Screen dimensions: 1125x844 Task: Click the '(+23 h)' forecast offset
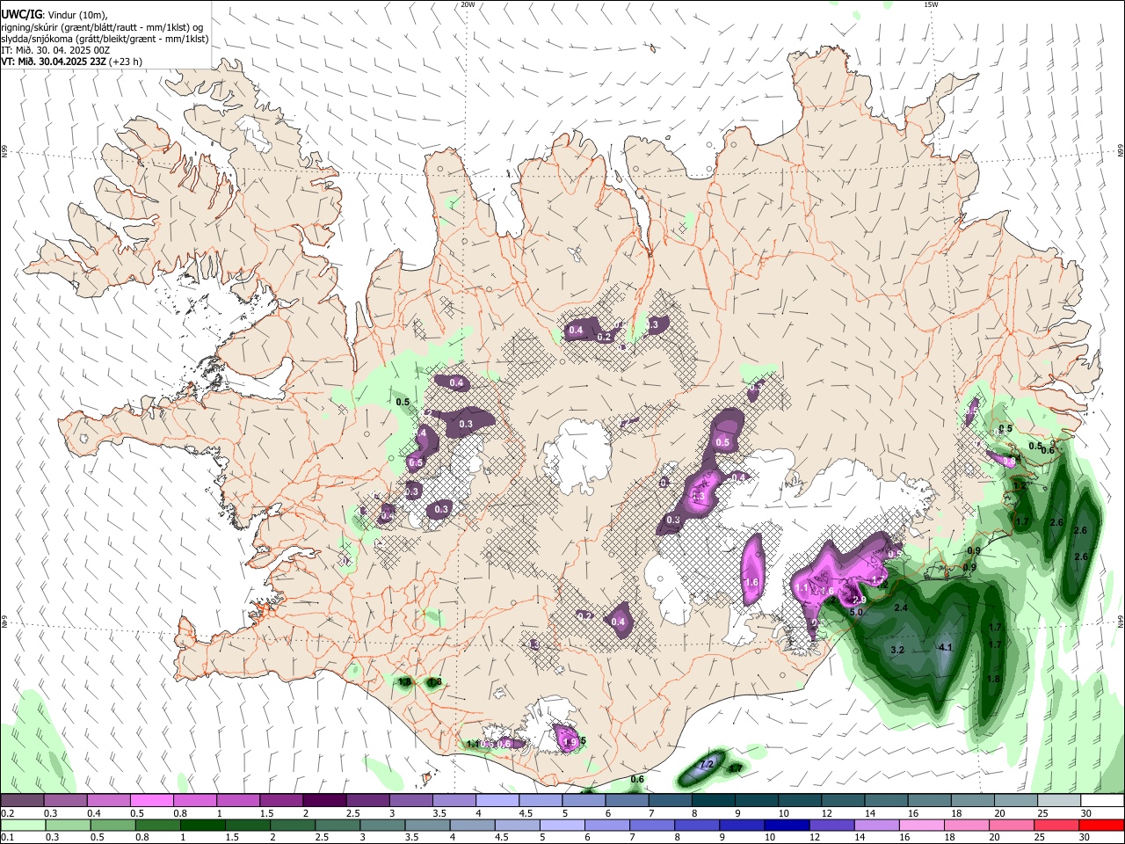(x=125, y=62)
